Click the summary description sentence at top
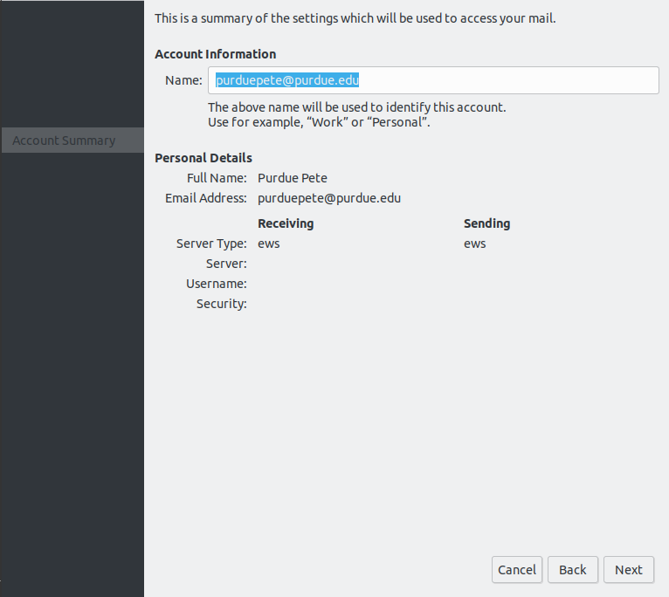This screenshot has height=597, width=669. click(355, 18)
